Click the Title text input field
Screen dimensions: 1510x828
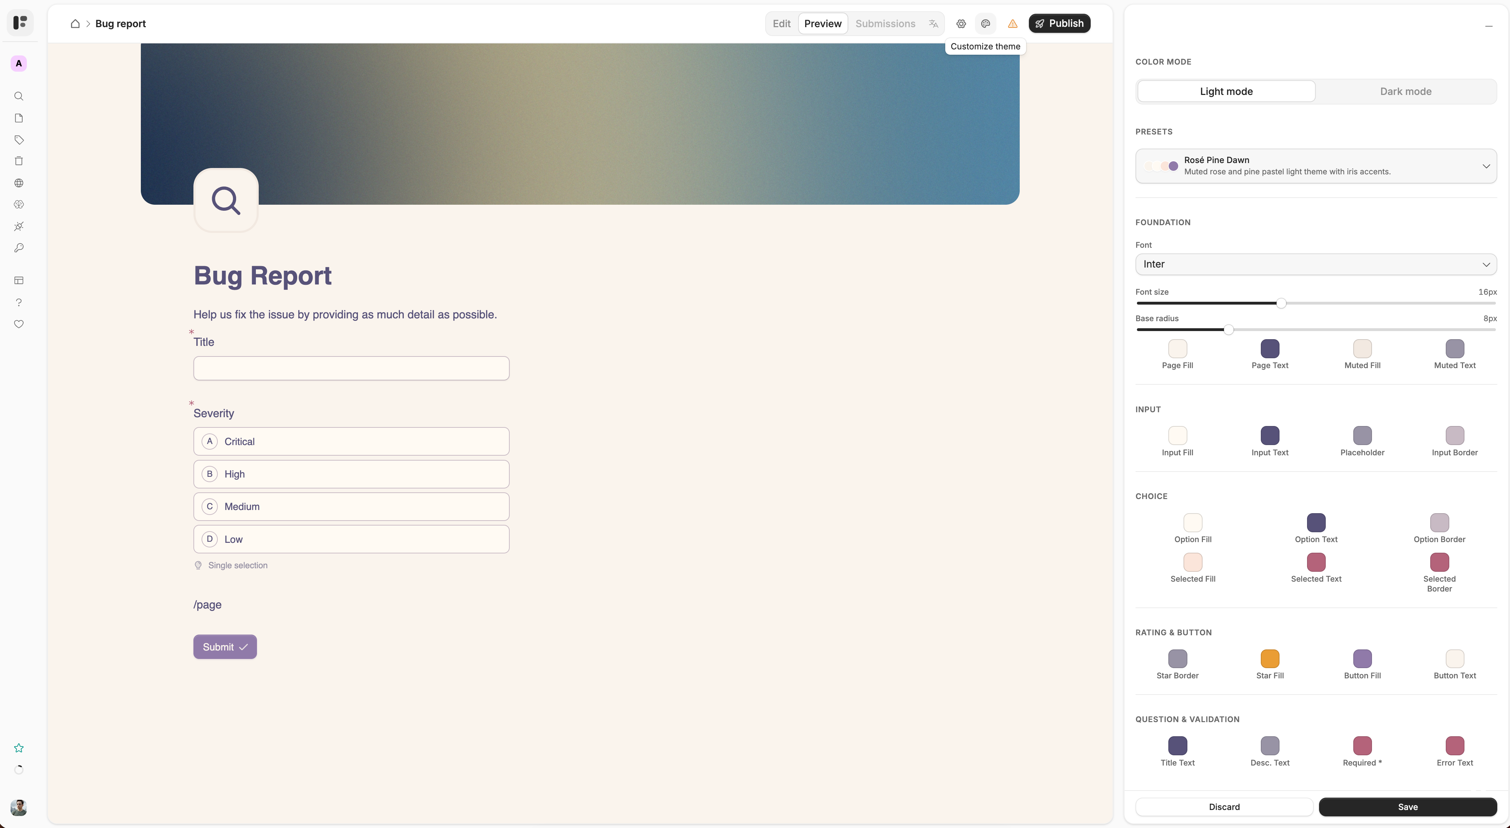[351, 368]
